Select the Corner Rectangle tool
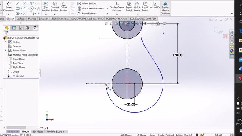Screen dimensions: 242x136 (x=18, y=8)
